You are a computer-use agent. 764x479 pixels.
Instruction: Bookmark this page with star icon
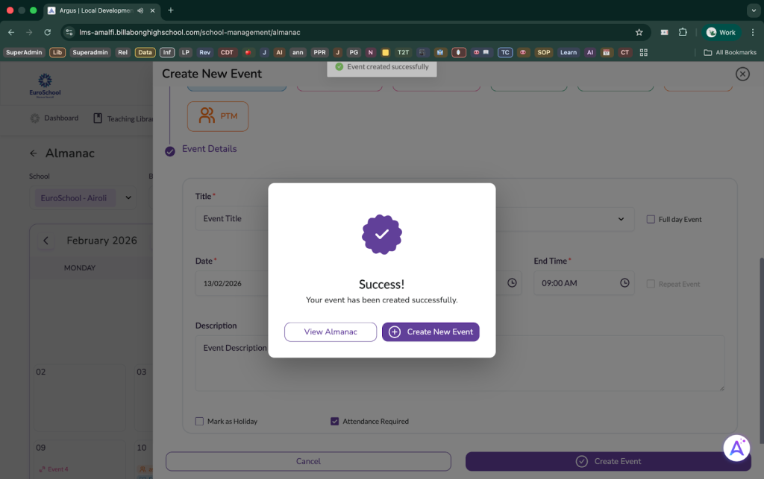[x=639, y=33]
